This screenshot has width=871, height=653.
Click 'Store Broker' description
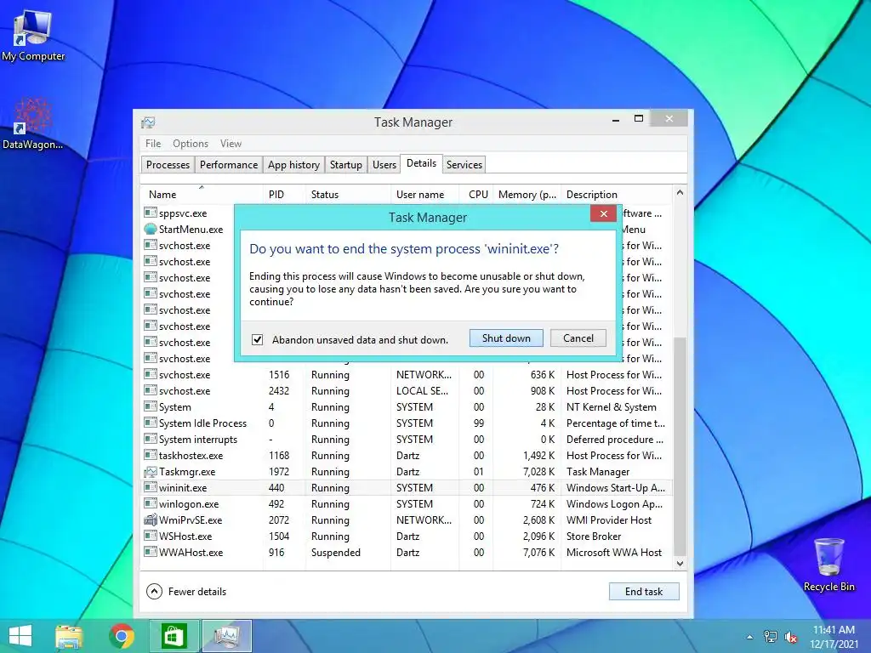coord(594,537)
